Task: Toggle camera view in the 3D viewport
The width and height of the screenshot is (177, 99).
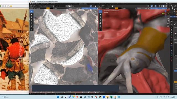Action: [168, 23]
